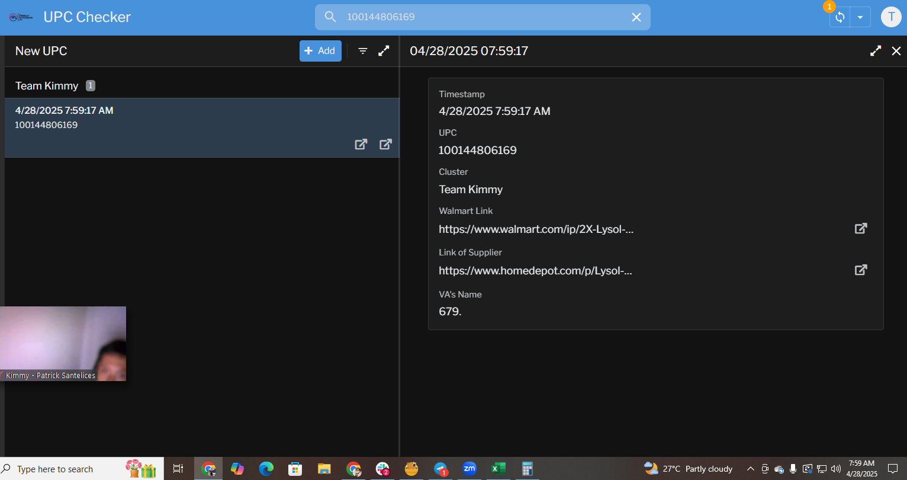Expand the dropdown arrow beside sync
This screenshot has height=480, width=907.
(x=860, y=17)
